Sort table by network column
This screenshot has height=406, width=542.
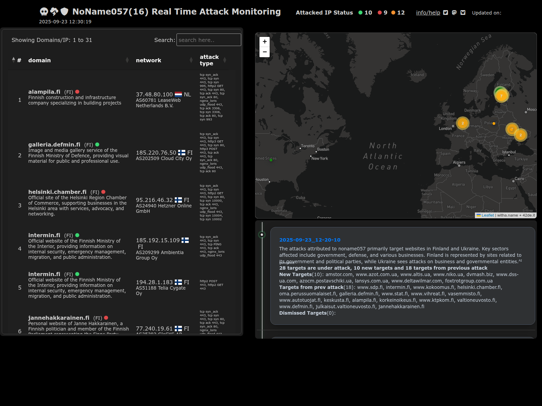(148, 60)
